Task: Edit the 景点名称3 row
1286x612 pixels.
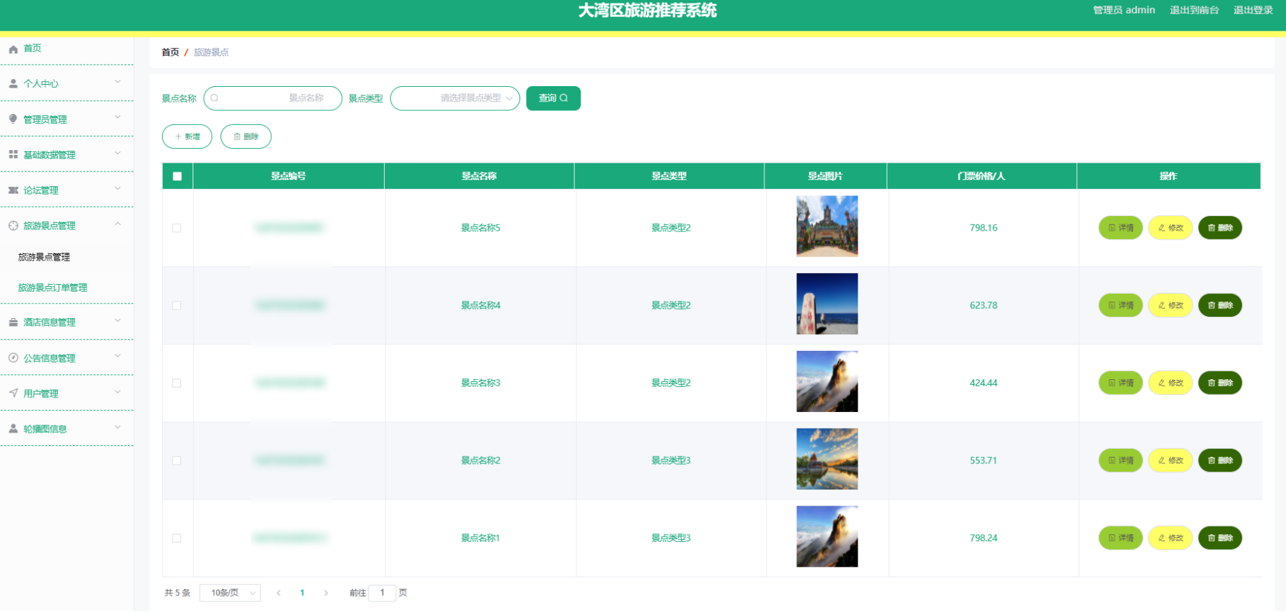Action: pos(1171,383)
